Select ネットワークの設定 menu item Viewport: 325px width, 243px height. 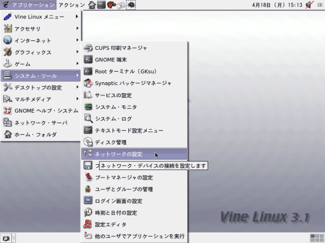tap(134, 154)
